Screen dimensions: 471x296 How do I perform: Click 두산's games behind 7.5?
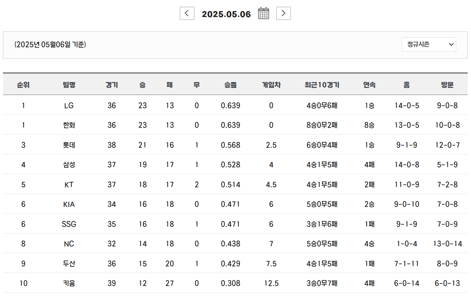pos(271,264)
